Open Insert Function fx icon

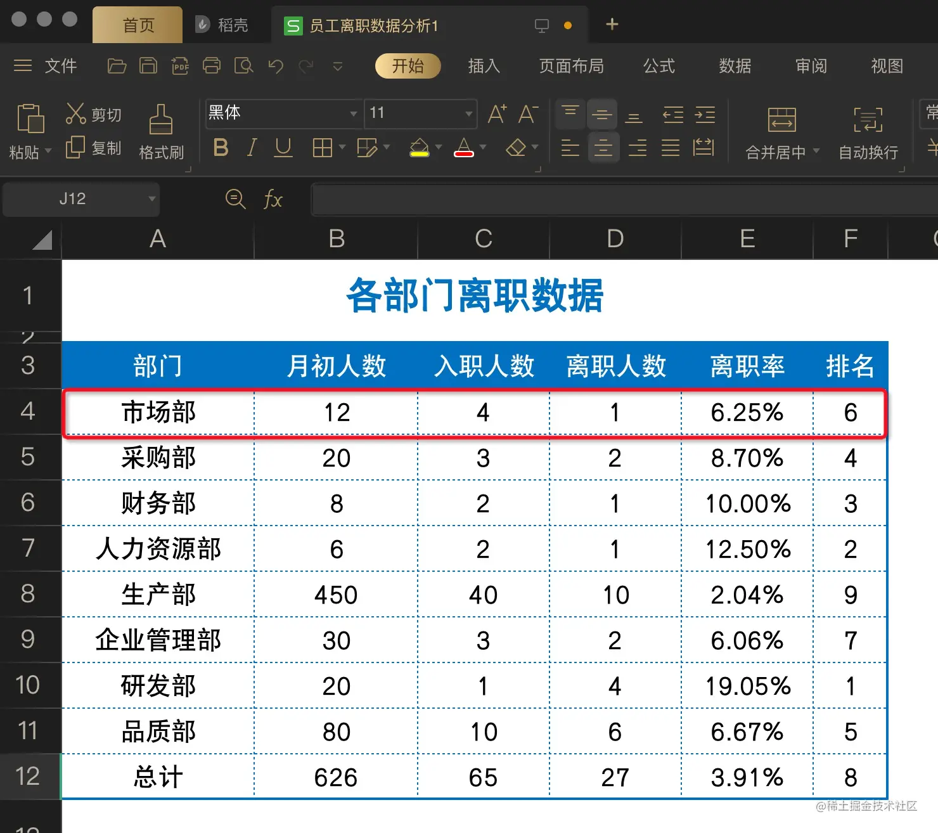point(273,199)
